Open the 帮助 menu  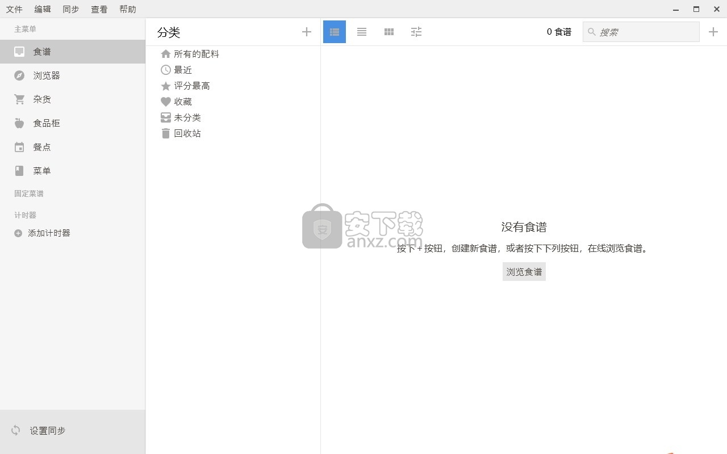click(128, 9)
